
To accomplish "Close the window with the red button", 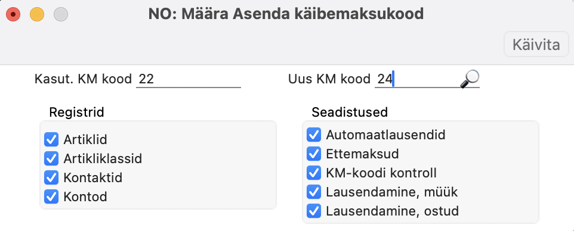I will pos(13,15).
